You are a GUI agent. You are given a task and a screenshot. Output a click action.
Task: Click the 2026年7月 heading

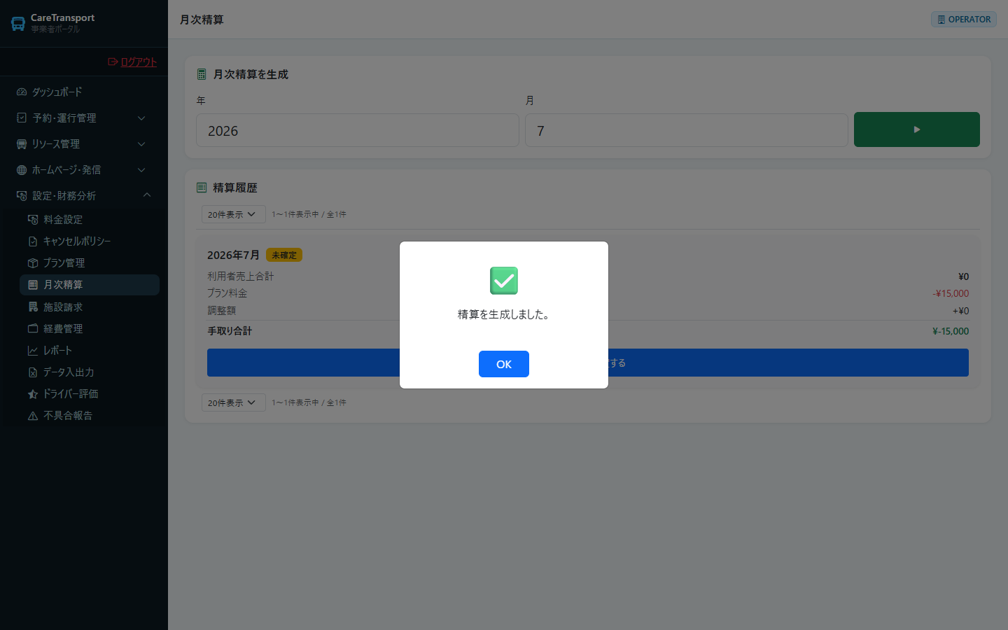point(233,255)
